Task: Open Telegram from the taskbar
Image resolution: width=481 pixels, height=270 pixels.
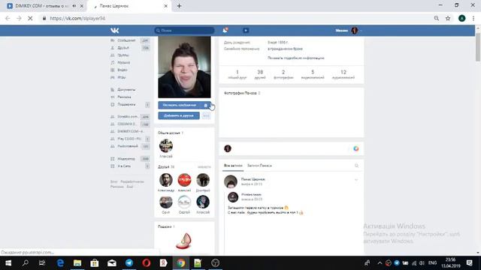Action: (x=129, y=263)
